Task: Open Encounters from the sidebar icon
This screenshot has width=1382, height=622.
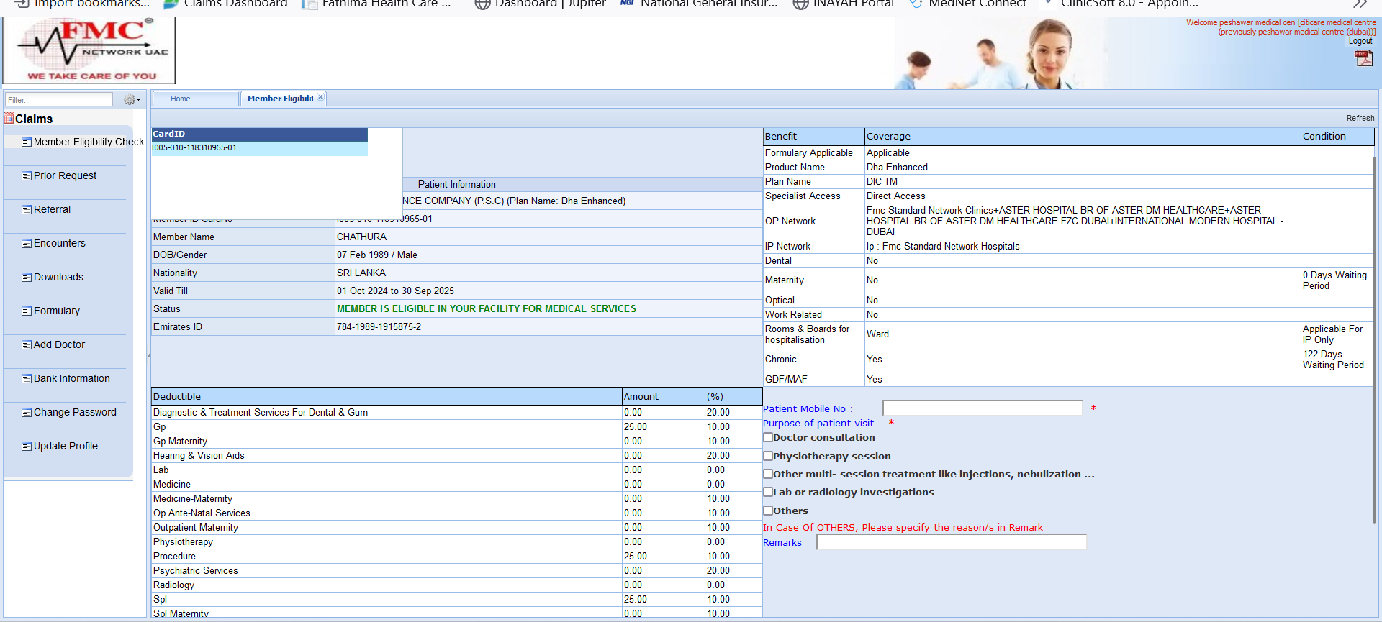Action: (27, 244)
